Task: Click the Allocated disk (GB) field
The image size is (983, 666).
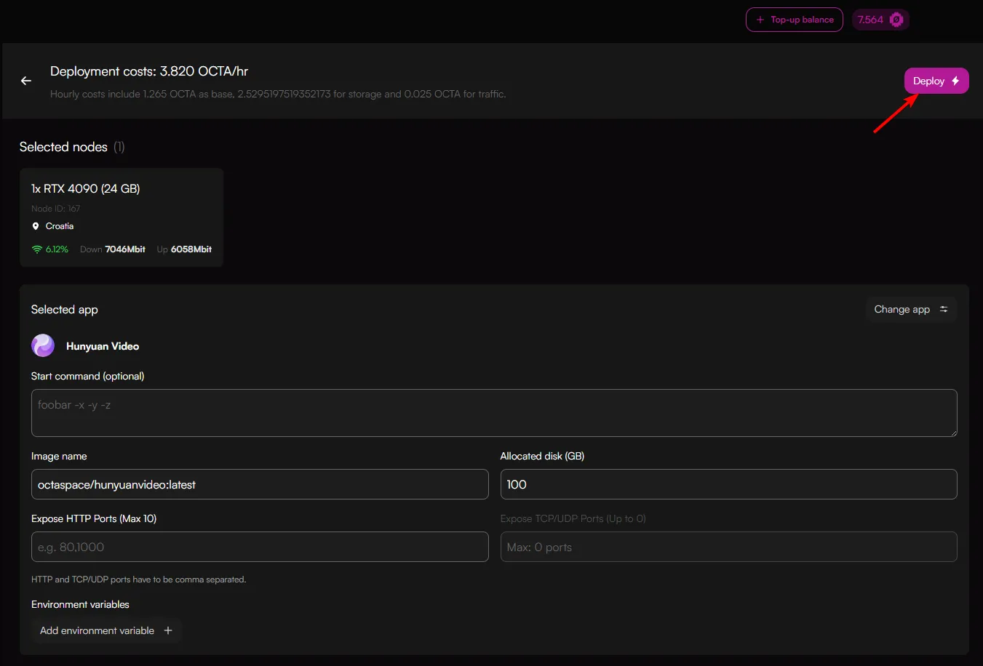Action: coord(728,484)
